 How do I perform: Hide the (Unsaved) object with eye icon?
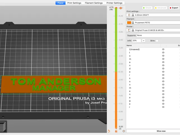163,49
